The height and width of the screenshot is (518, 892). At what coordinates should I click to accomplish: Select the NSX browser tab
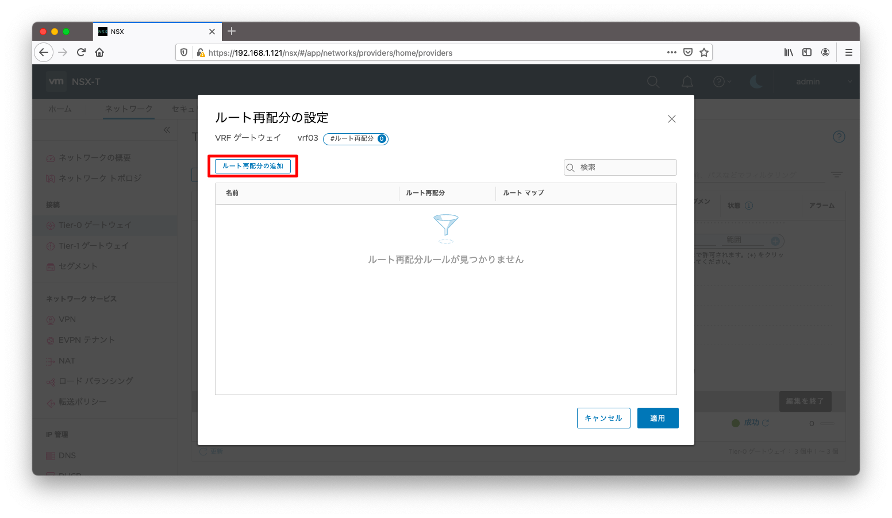[157, 32]
